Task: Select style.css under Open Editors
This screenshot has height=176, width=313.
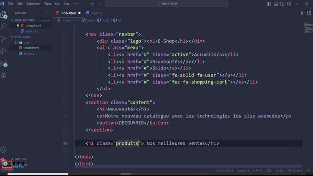Action: click(31, 31)
